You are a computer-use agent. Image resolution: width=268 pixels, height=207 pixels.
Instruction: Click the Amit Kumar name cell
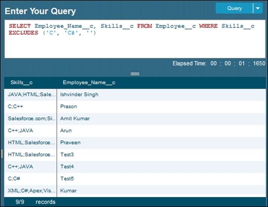[x=75, y=119]
